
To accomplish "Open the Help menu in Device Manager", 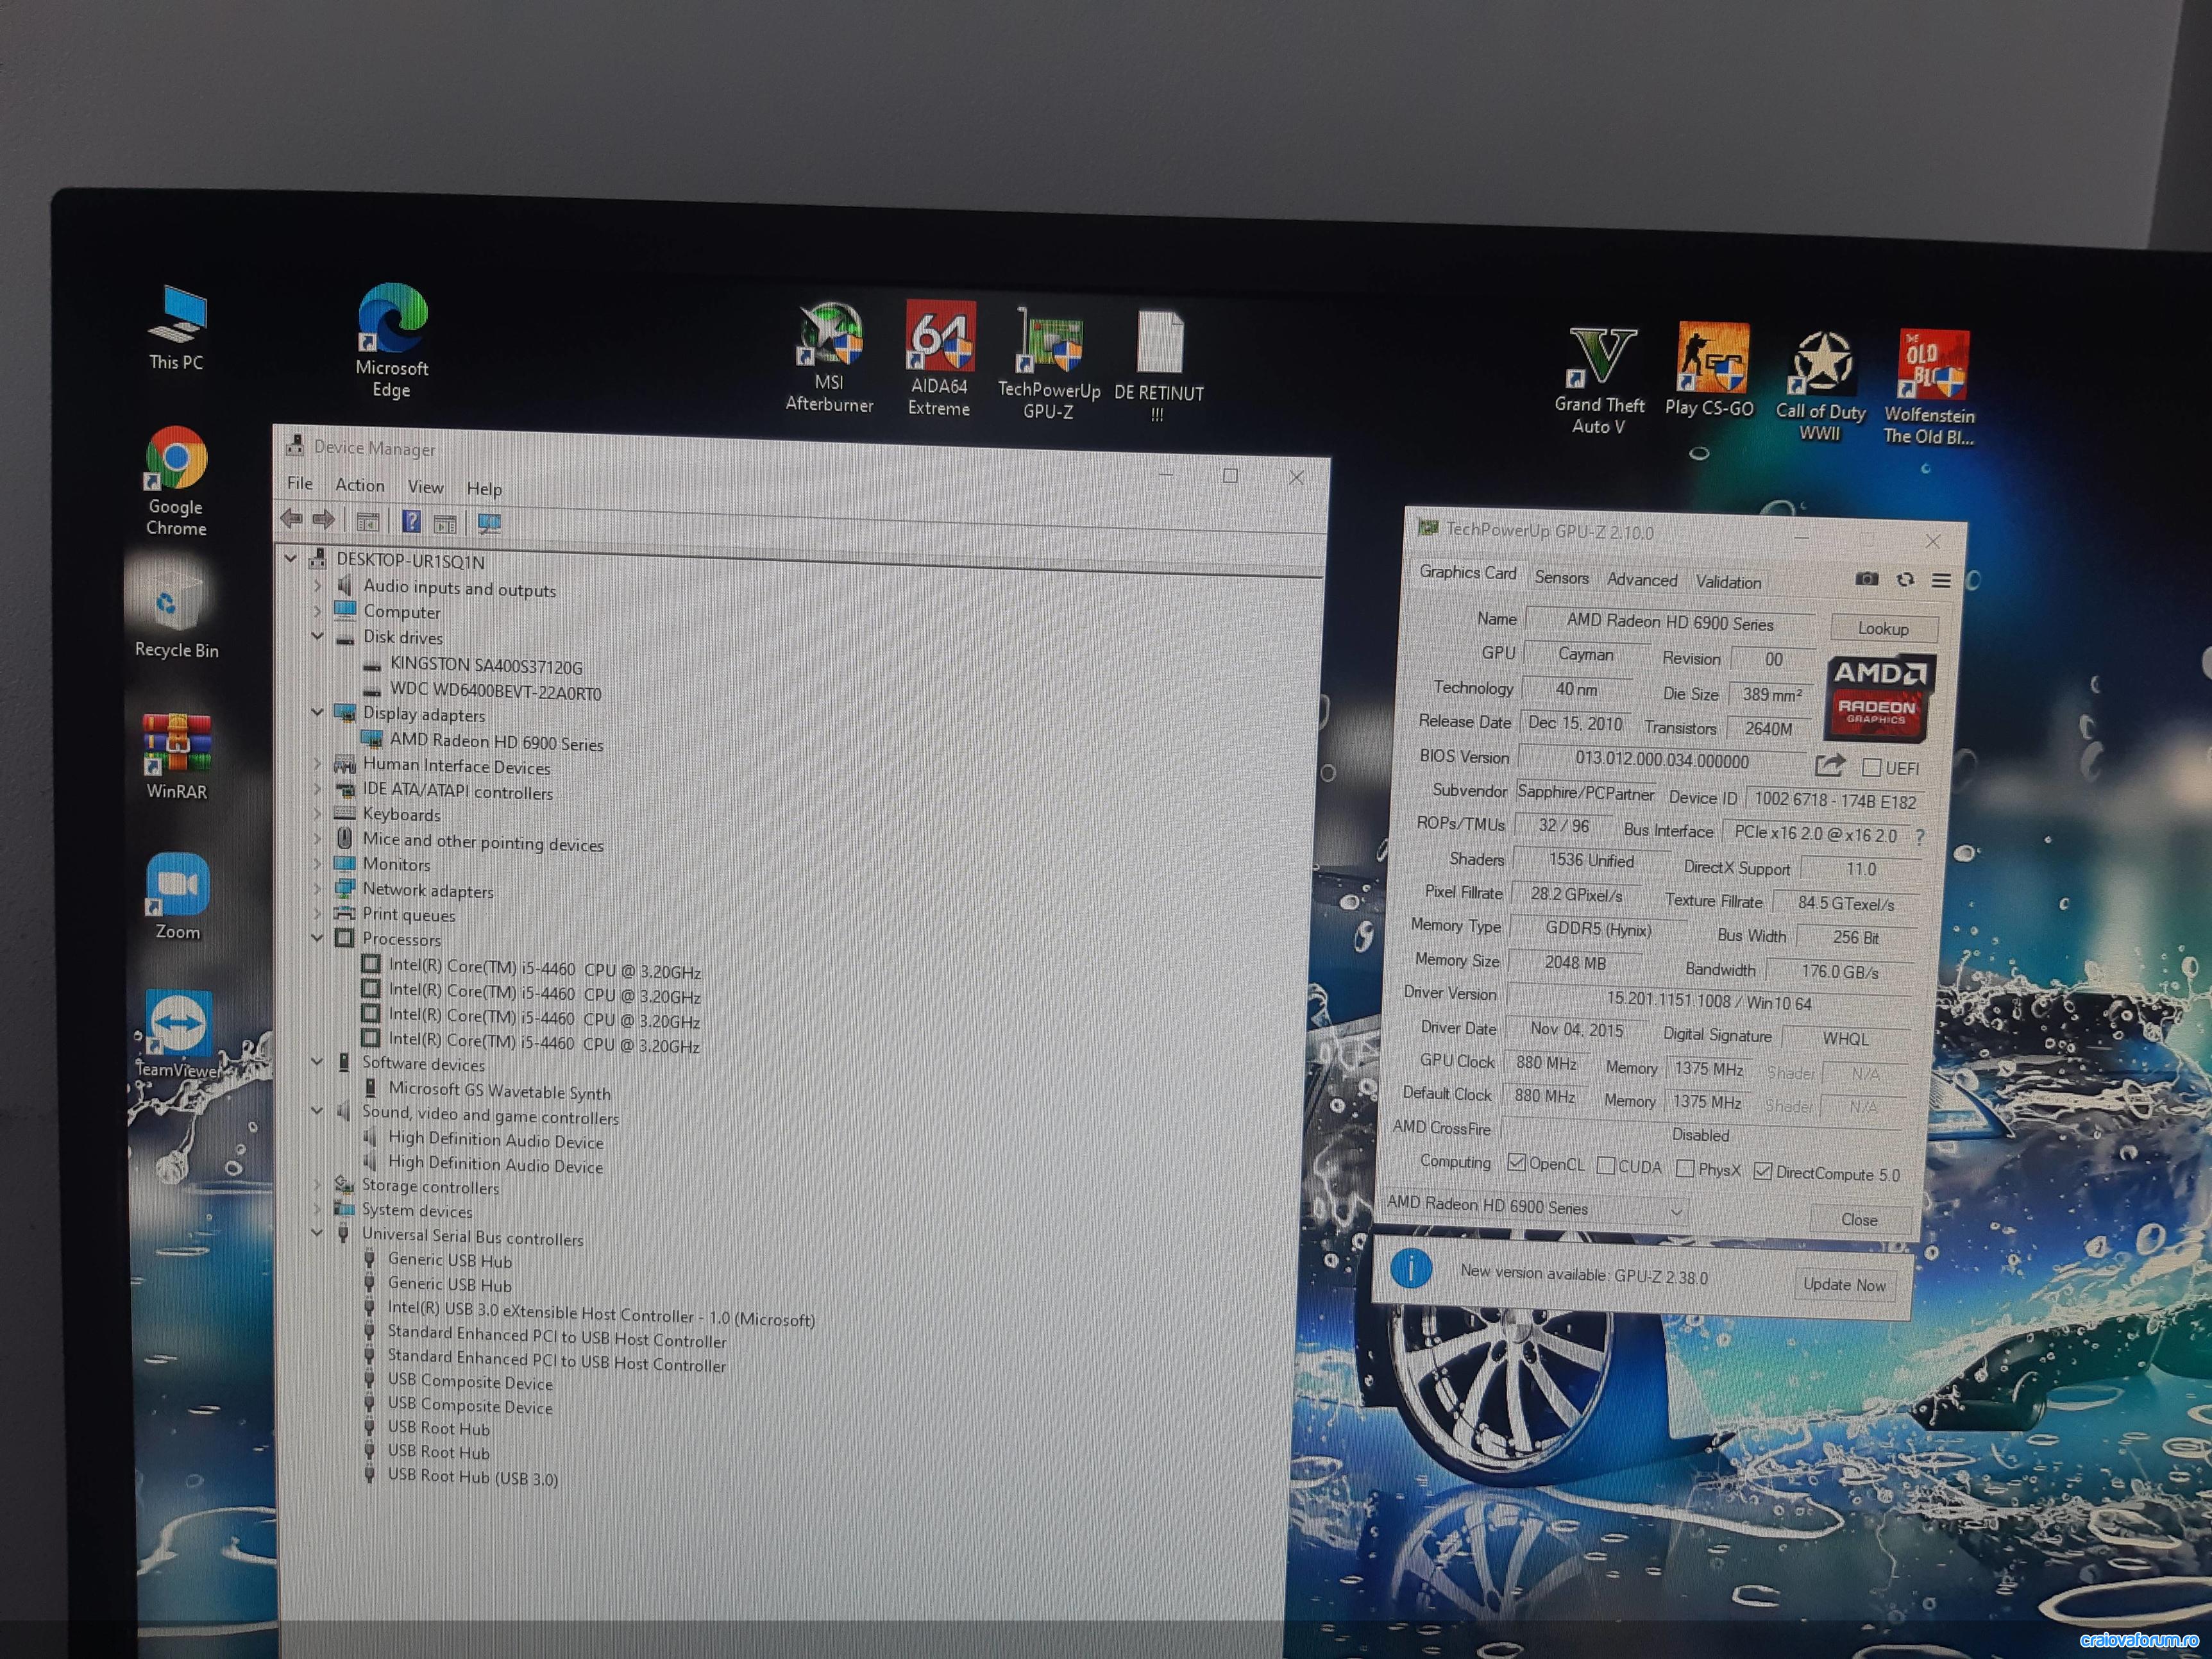I will 484,489.
